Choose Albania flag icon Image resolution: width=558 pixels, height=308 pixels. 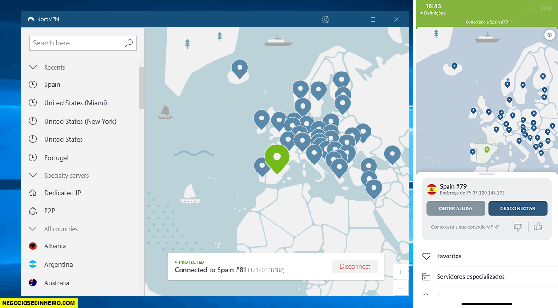point(33,246)
